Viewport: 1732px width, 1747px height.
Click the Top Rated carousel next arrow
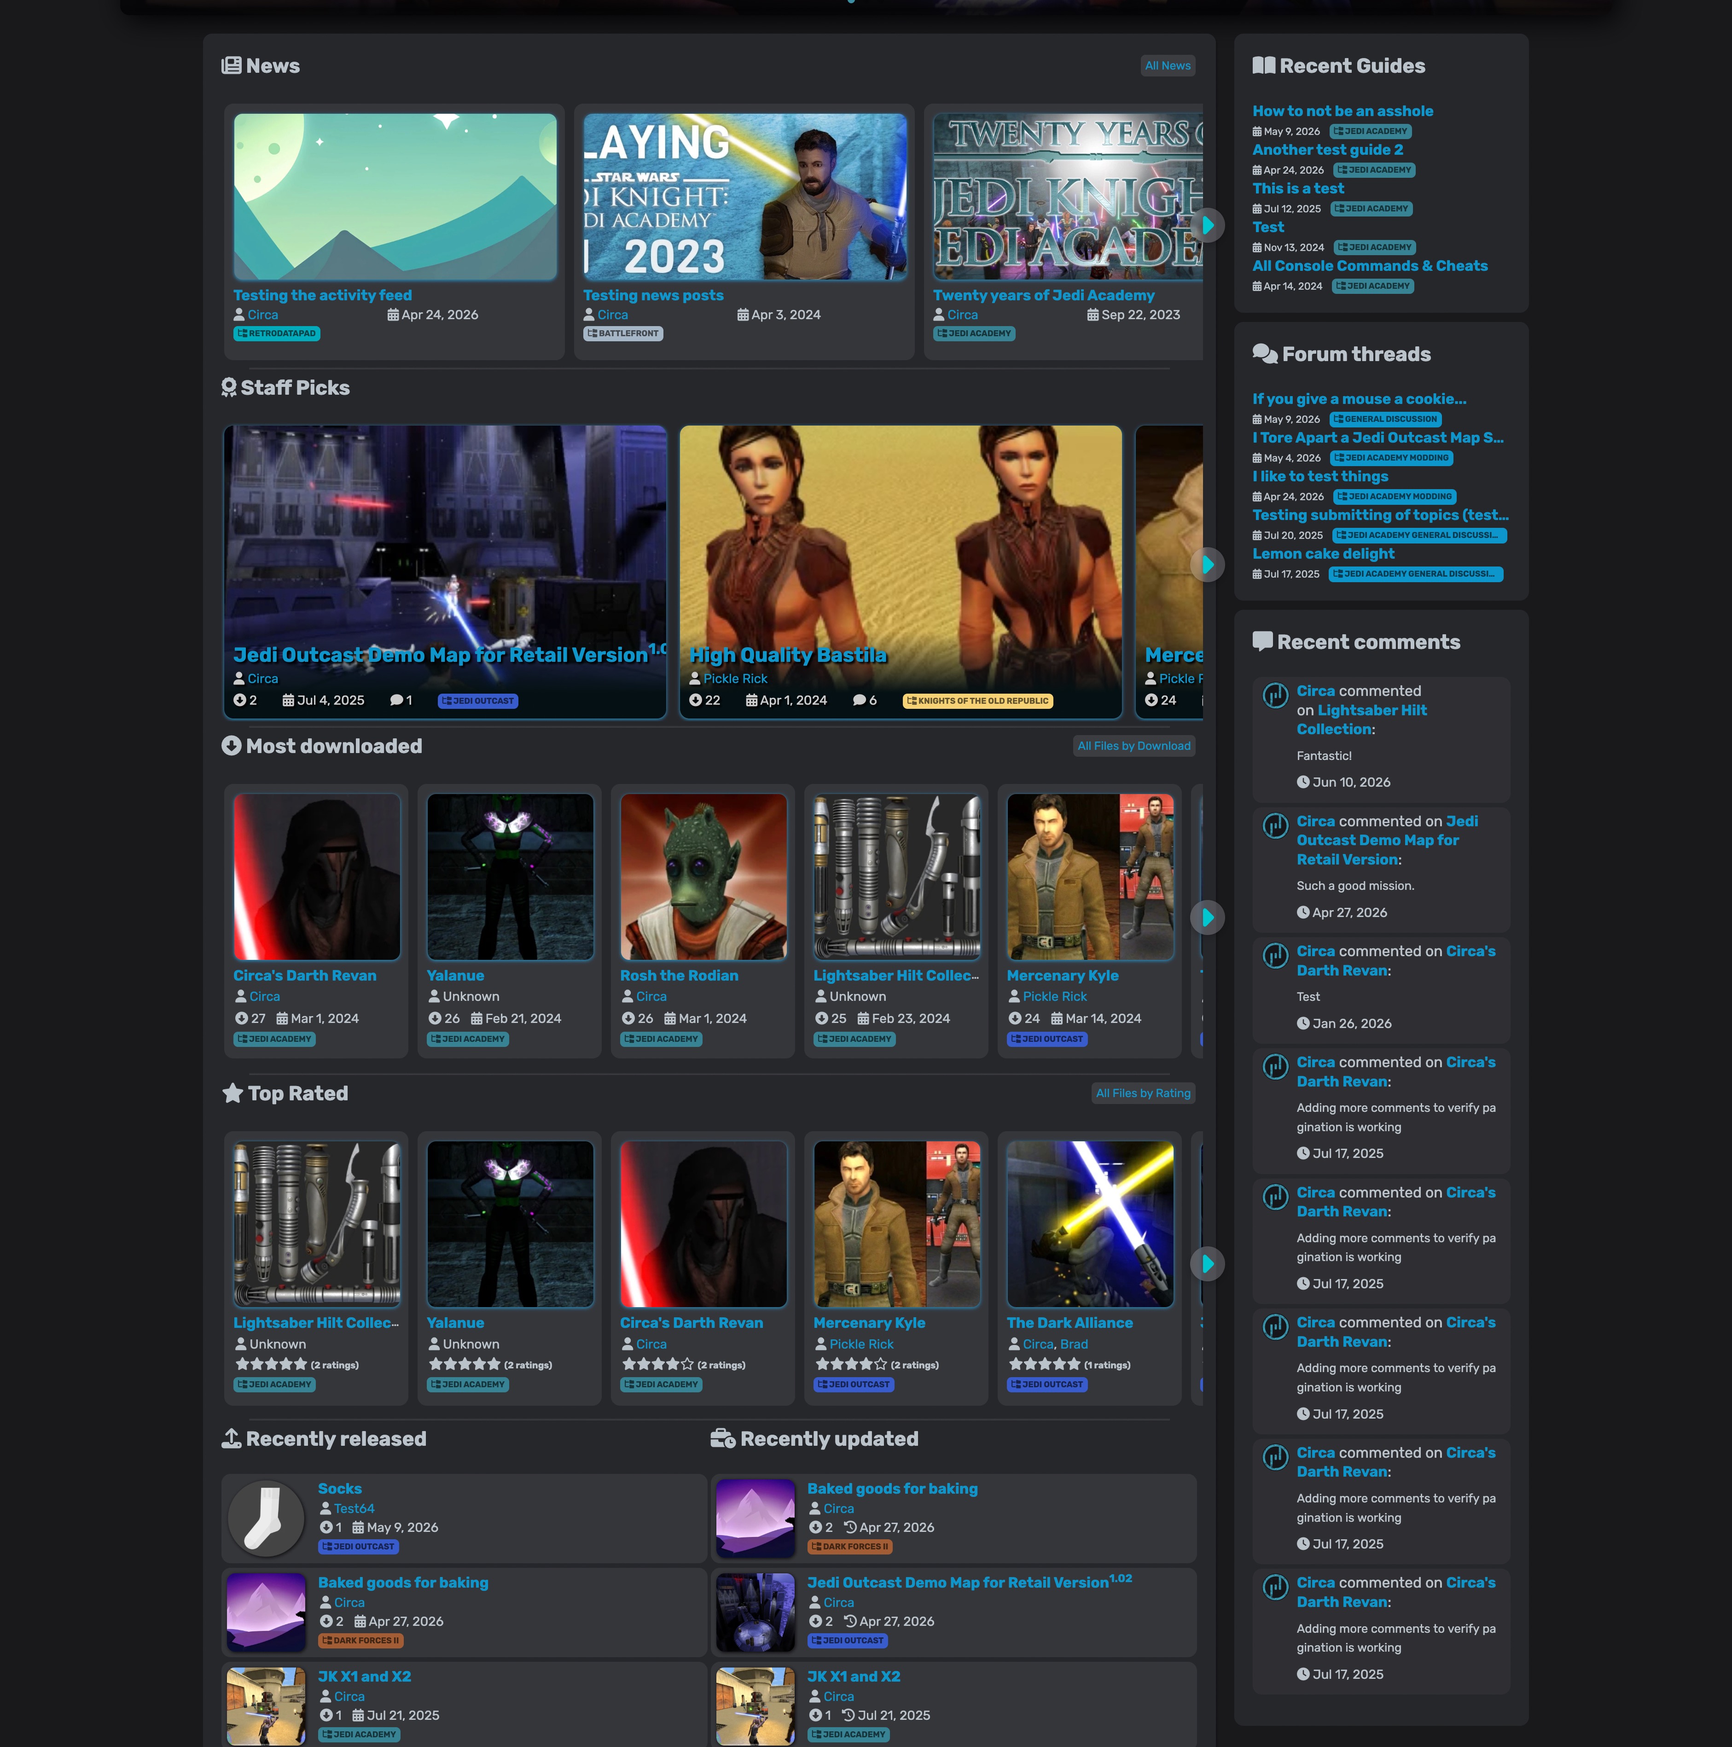[1207, 1264]
